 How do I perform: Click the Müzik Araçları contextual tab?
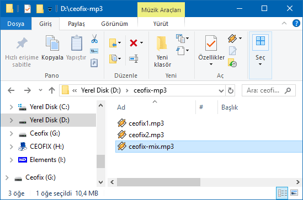(161, 10)
